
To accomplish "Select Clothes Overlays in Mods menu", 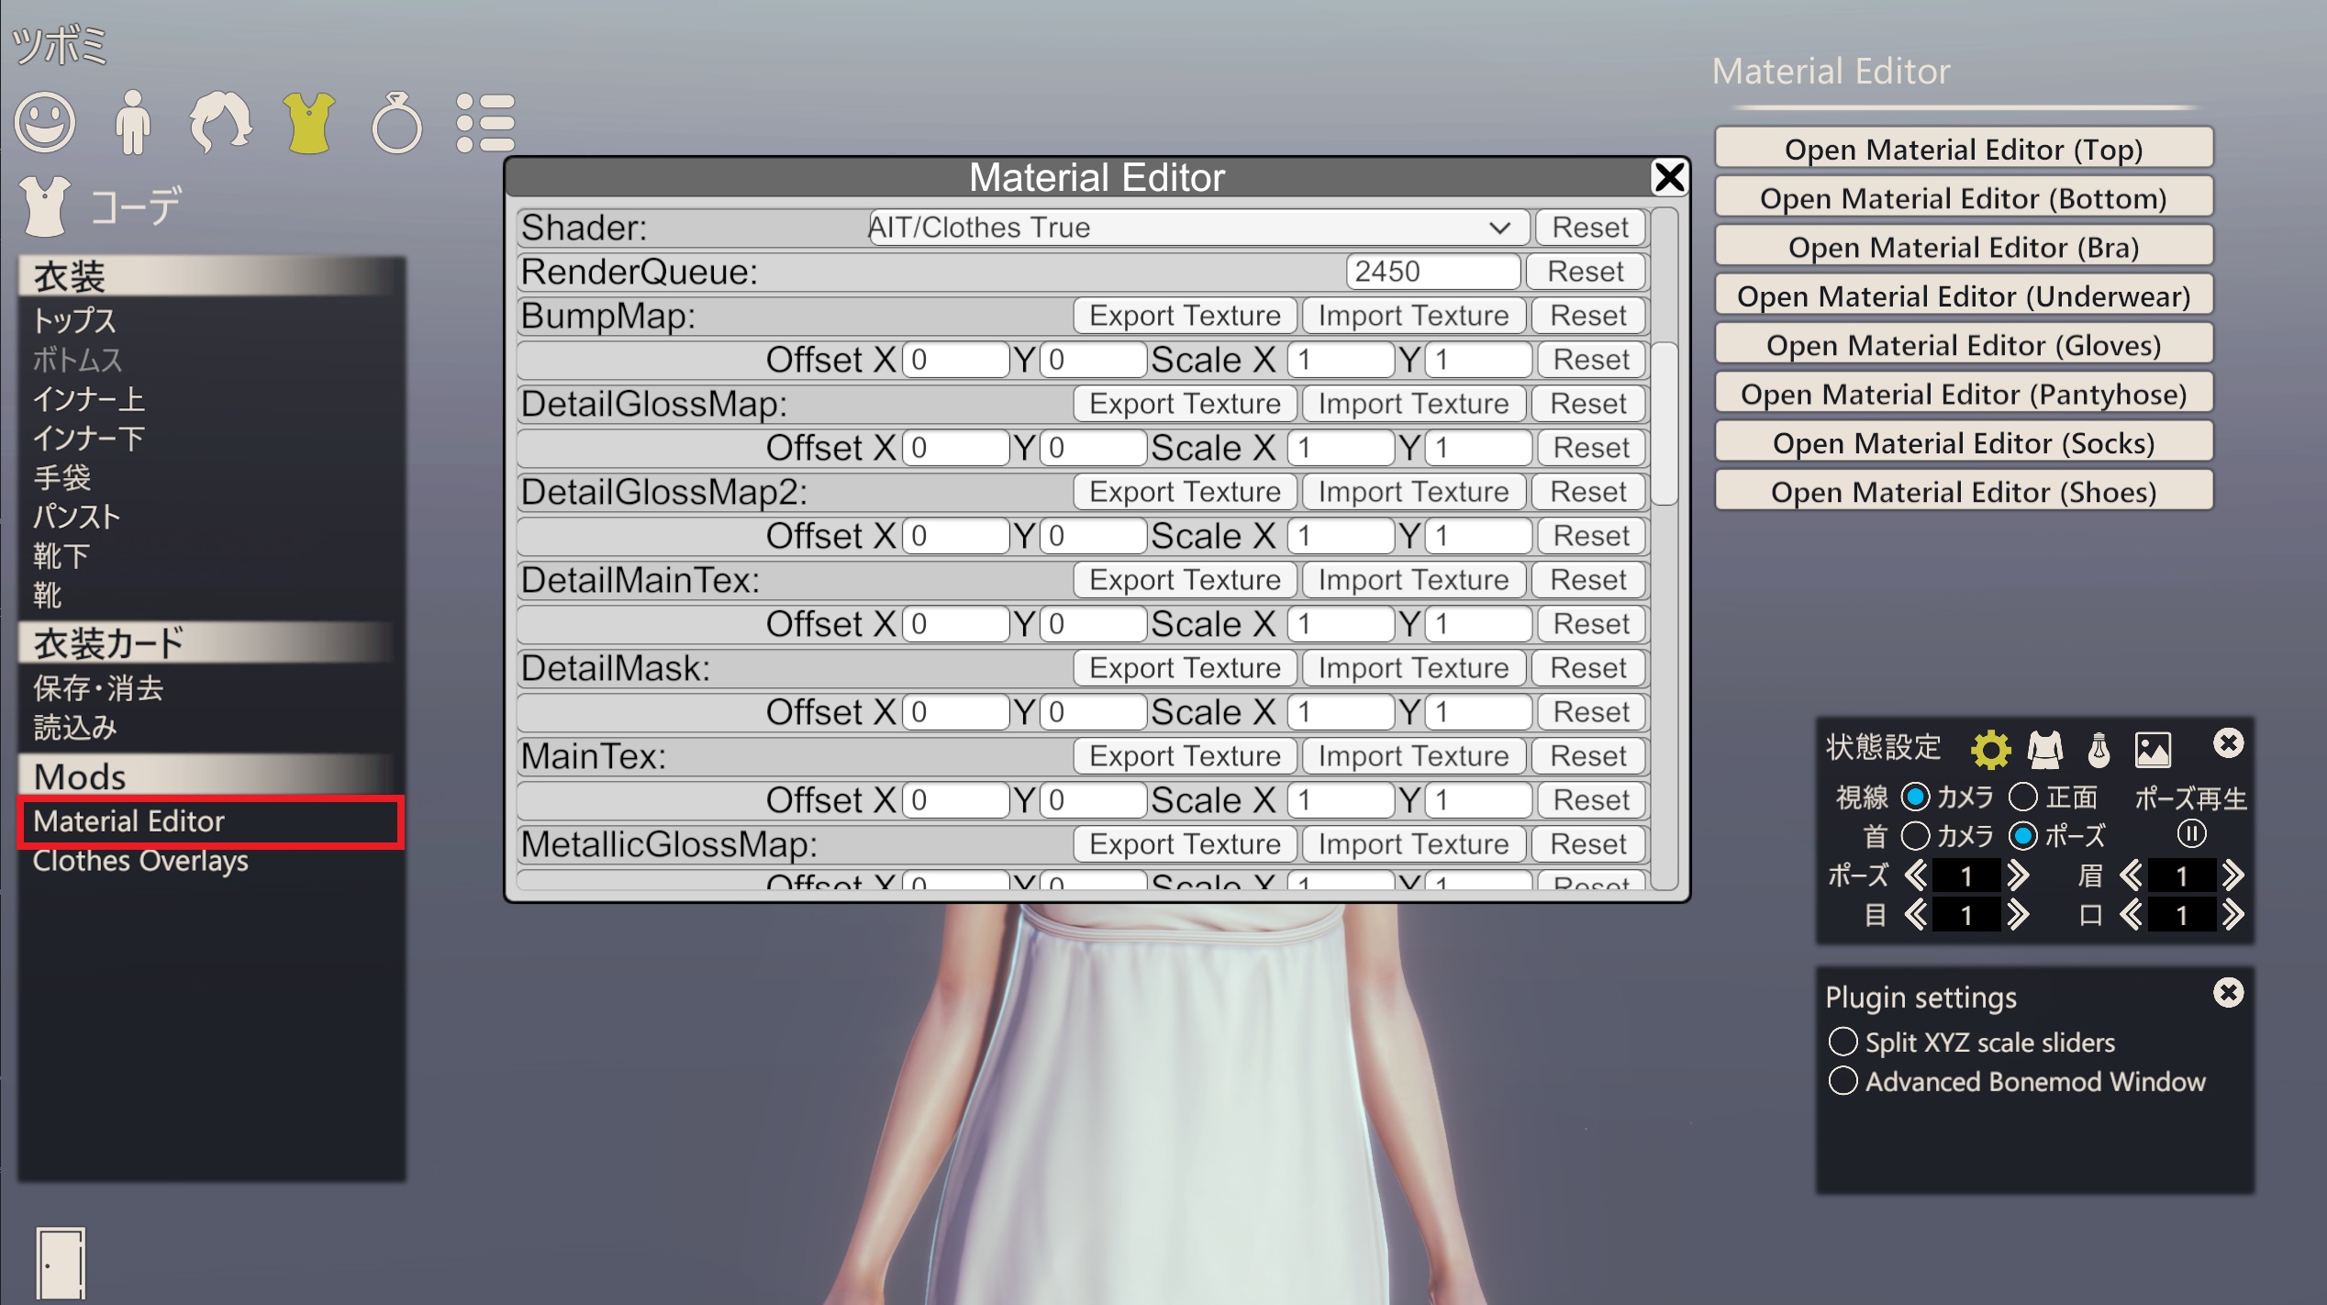I will point(140,861).
